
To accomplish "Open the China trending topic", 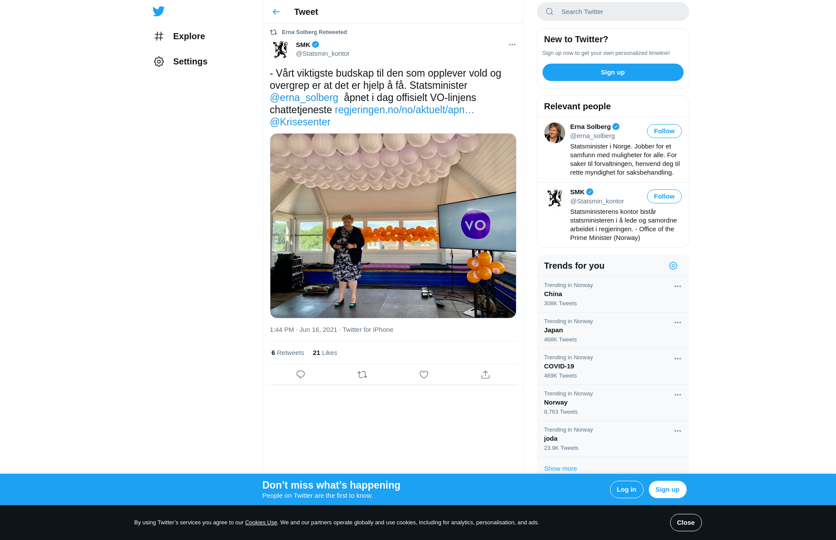I will tap(613, 294).
